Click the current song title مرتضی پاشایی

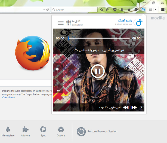pos(101,50)
